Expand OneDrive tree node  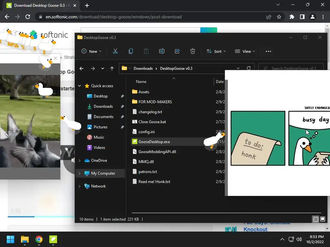[80, 160]
